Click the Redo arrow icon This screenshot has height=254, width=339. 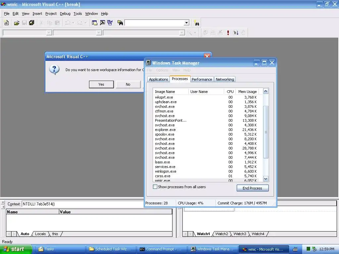click(80, 23)
